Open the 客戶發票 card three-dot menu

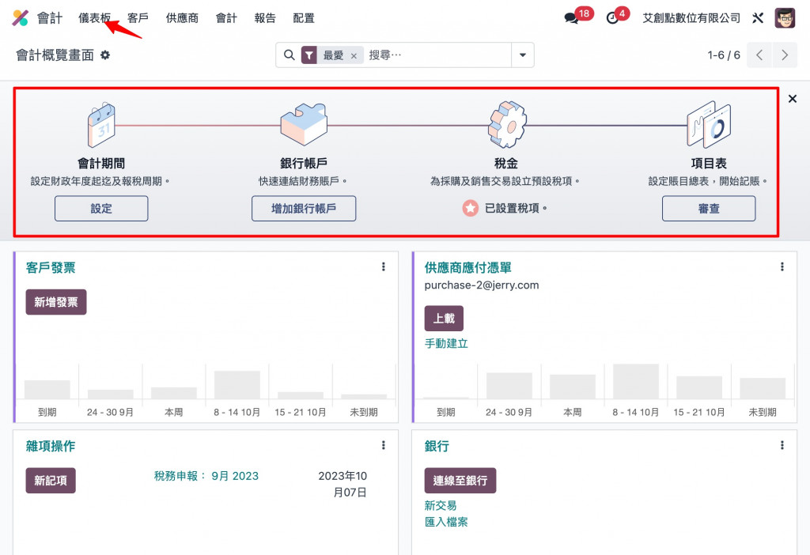pyautogui.click(x=384, y=266)
